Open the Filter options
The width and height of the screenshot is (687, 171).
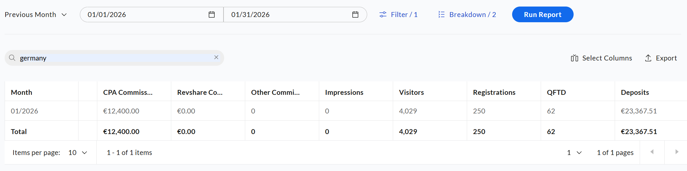click(x=398, y=15)
